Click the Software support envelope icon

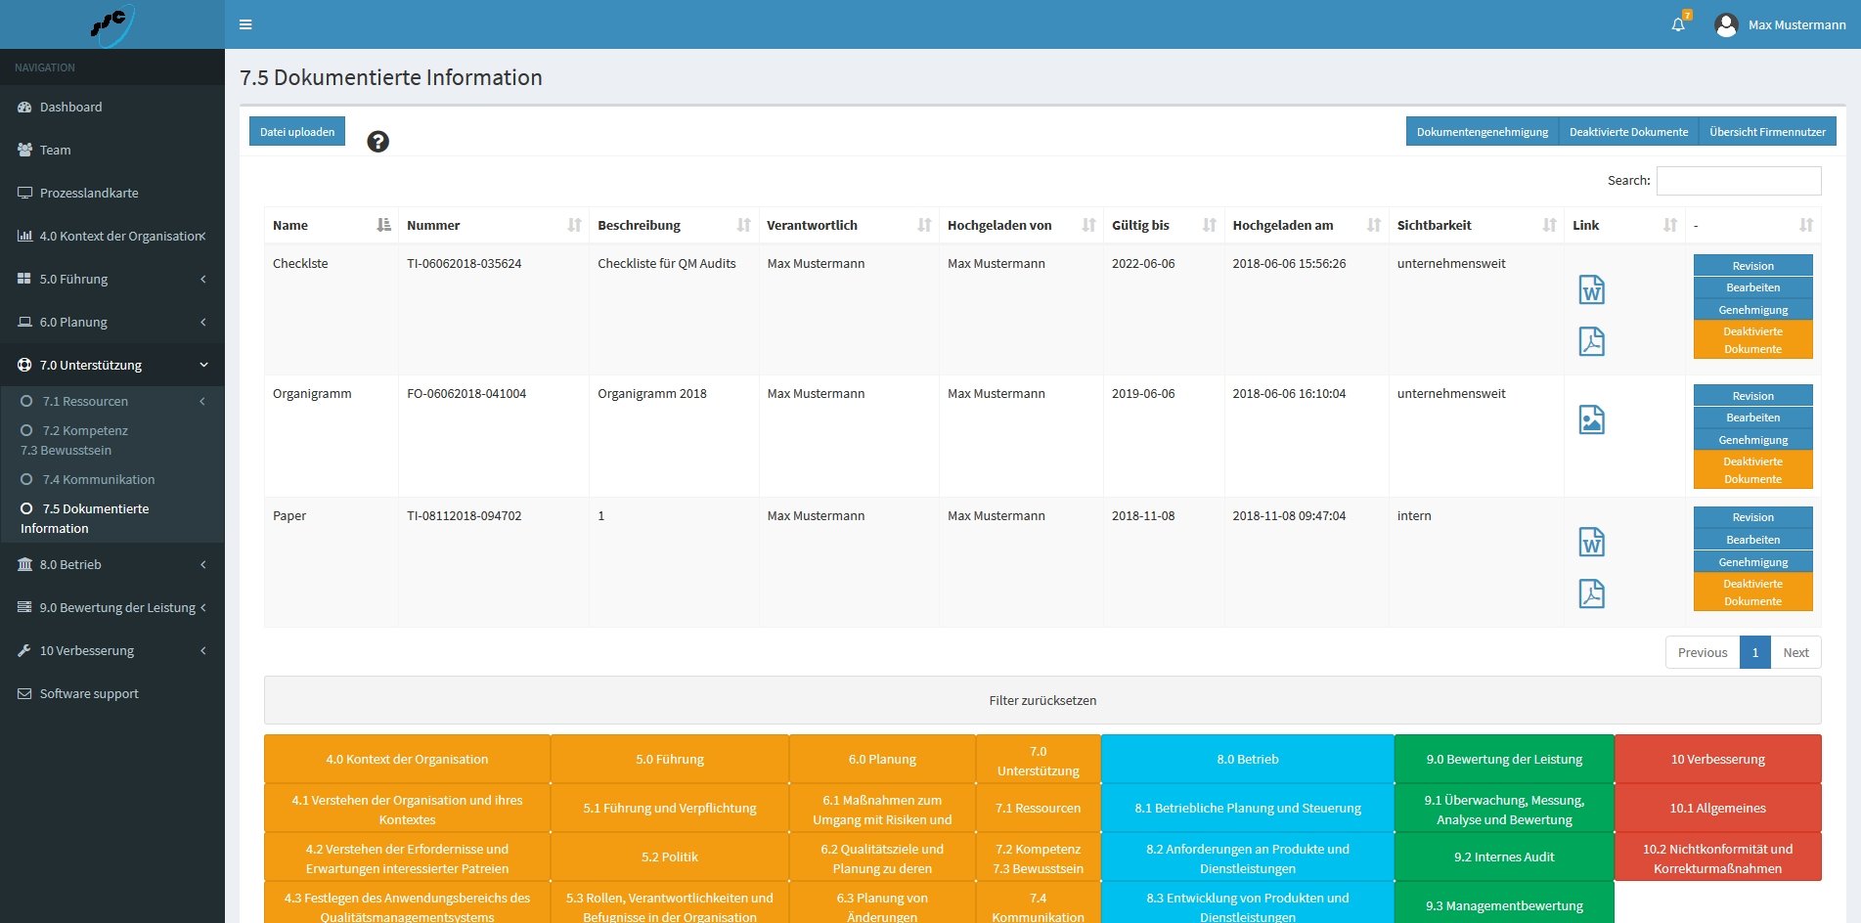24,693
